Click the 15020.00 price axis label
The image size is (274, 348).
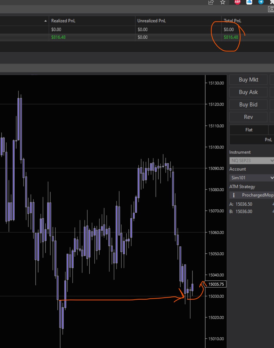(216, 317)
